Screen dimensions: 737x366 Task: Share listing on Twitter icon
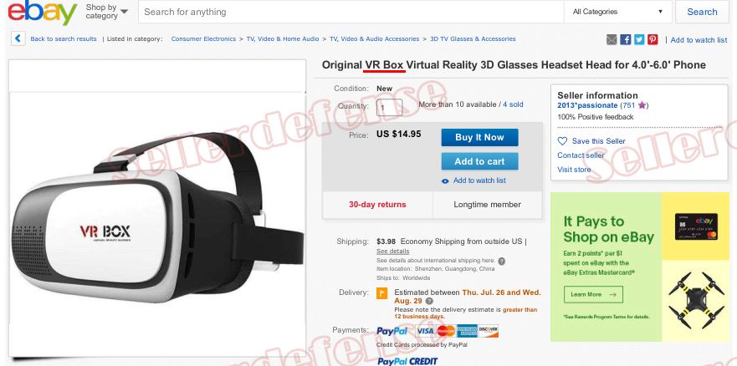(639, 39)
